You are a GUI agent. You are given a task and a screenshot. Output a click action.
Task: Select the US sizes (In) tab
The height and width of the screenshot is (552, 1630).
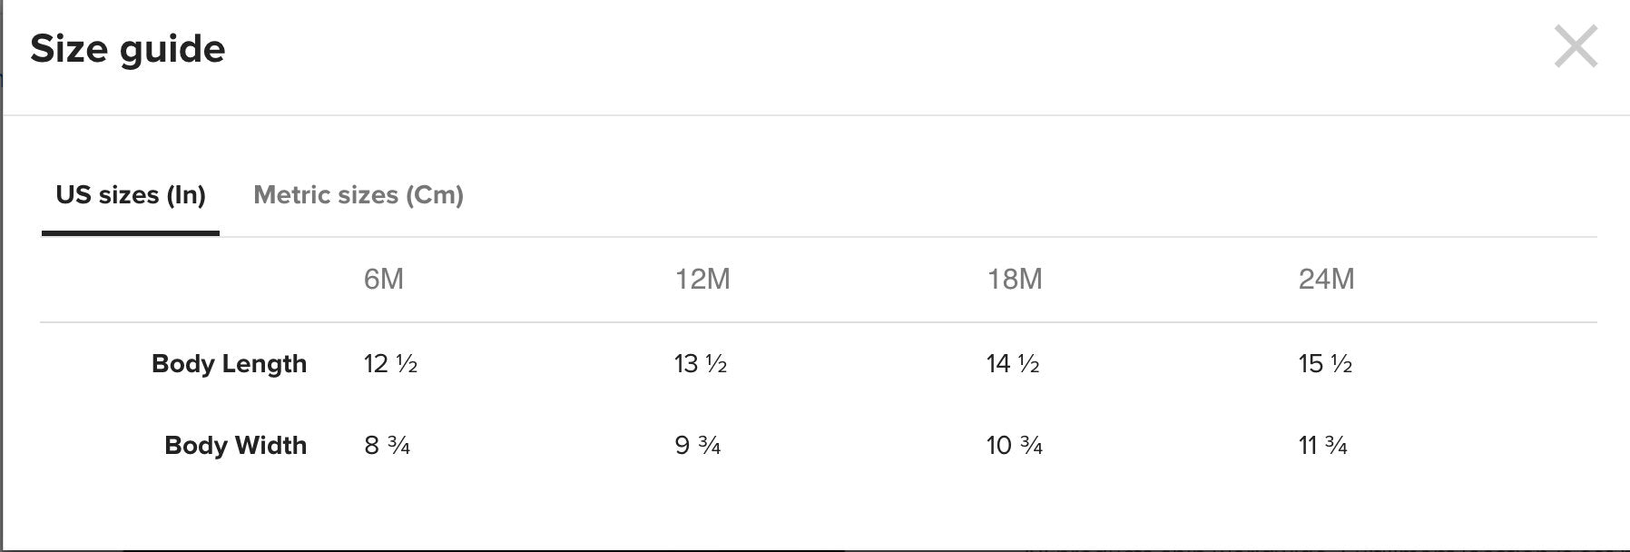131,194
